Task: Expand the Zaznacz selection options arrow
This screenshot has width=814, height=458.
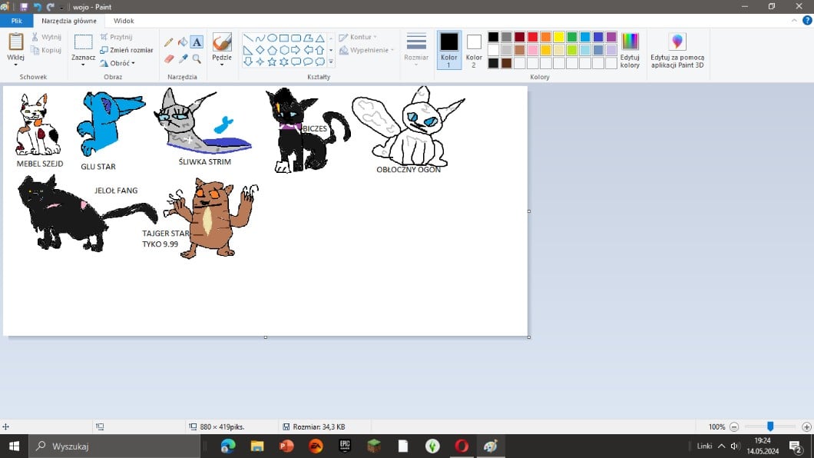Action: [83, 65]
